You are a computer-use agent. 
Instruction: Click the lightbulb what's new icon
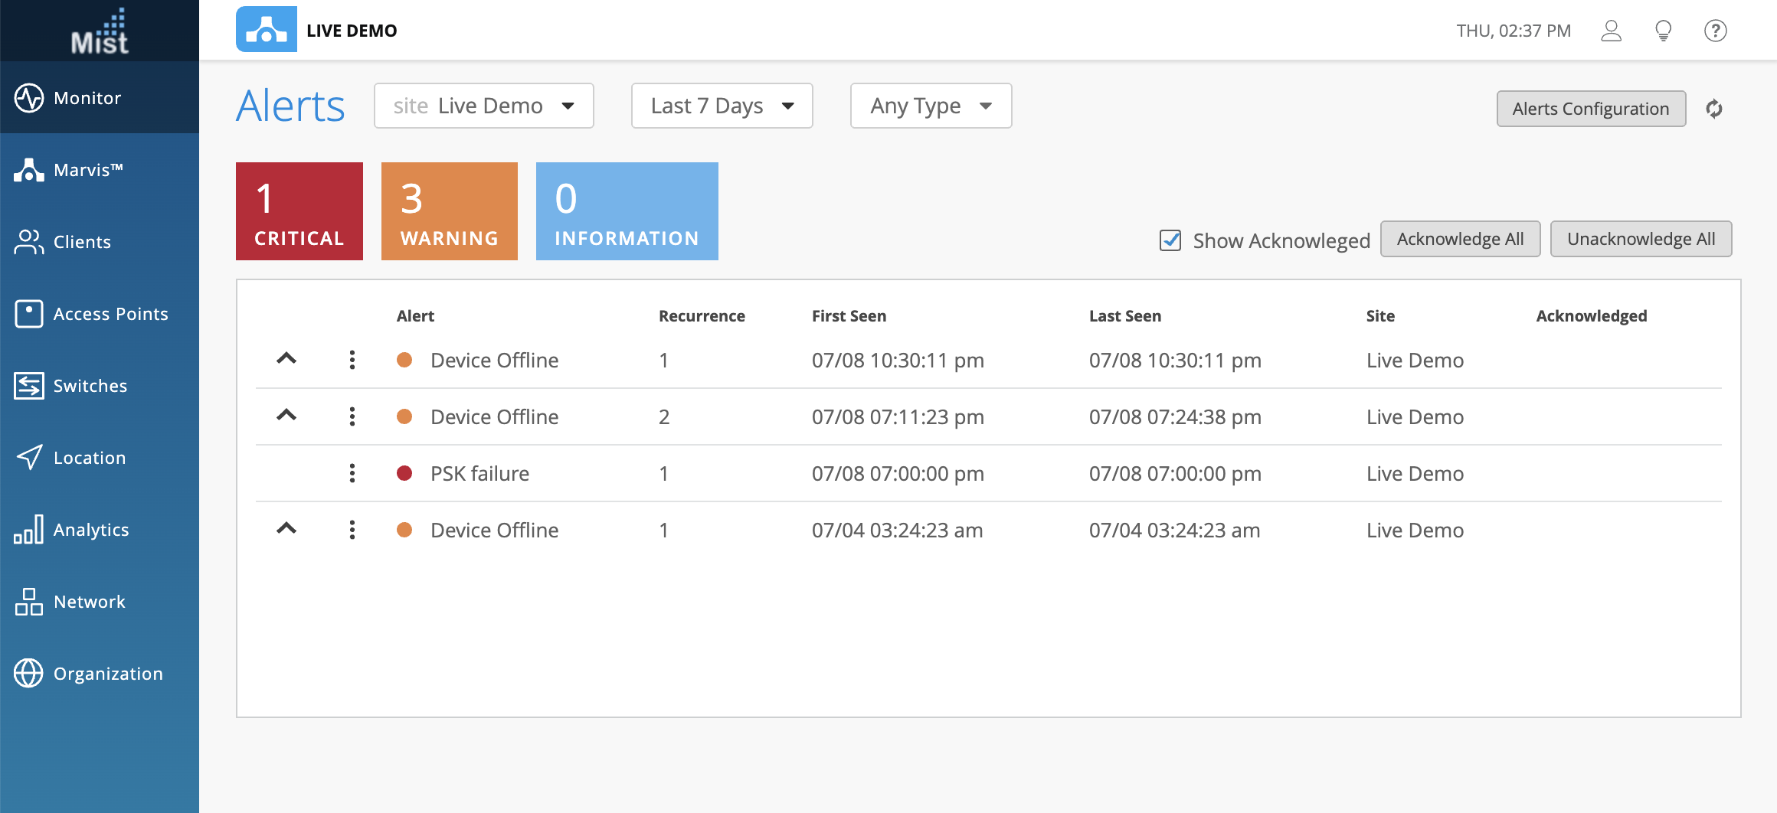coord(1664,31)
